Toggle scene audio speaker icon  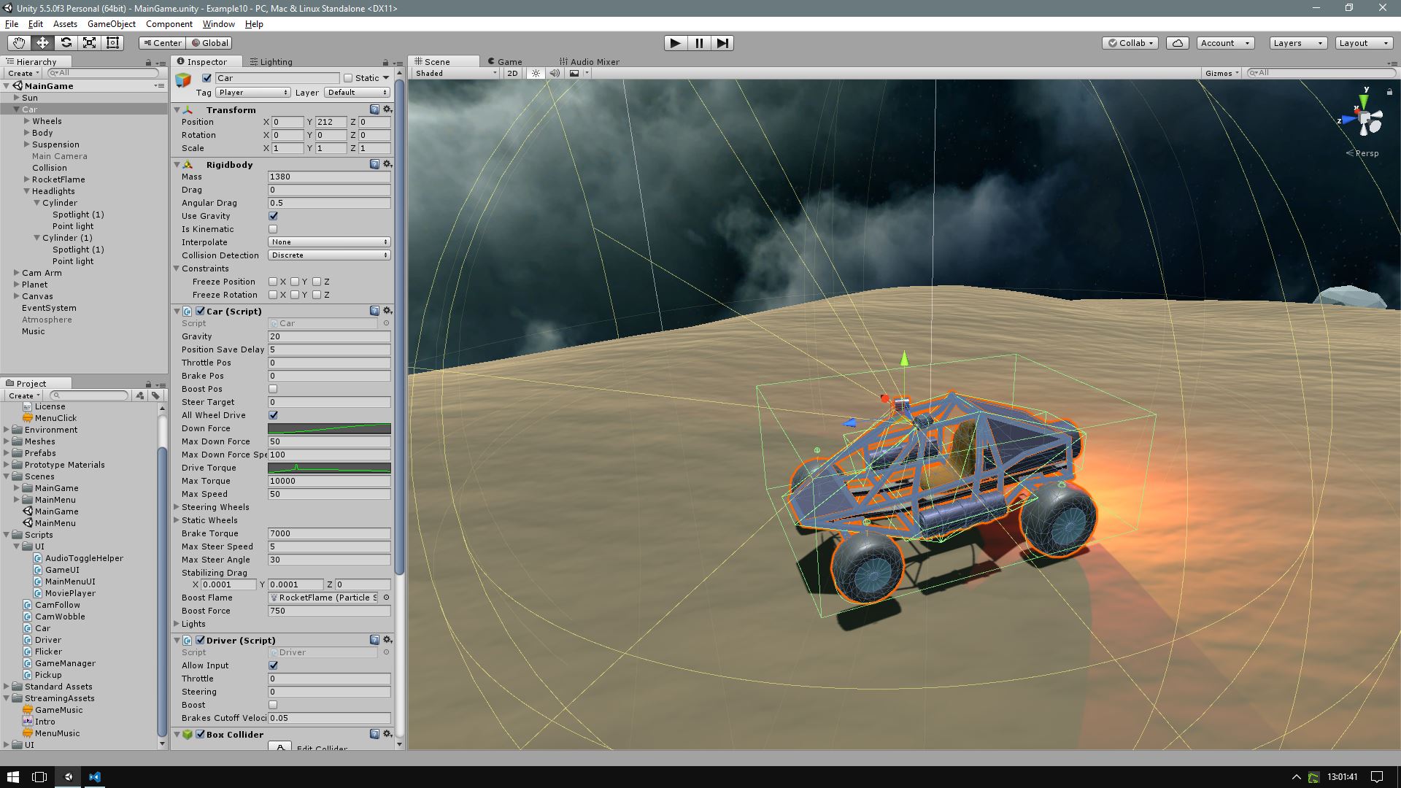pyautogui.click(x=555, y=73)
